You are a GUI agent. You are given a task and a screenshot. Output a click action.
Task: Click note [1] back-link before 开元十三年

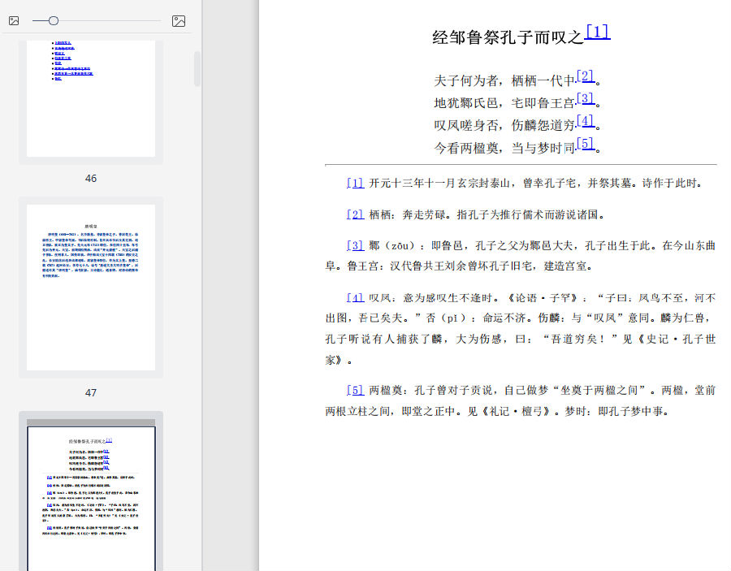pyautogui.click(x=355, y=183)
